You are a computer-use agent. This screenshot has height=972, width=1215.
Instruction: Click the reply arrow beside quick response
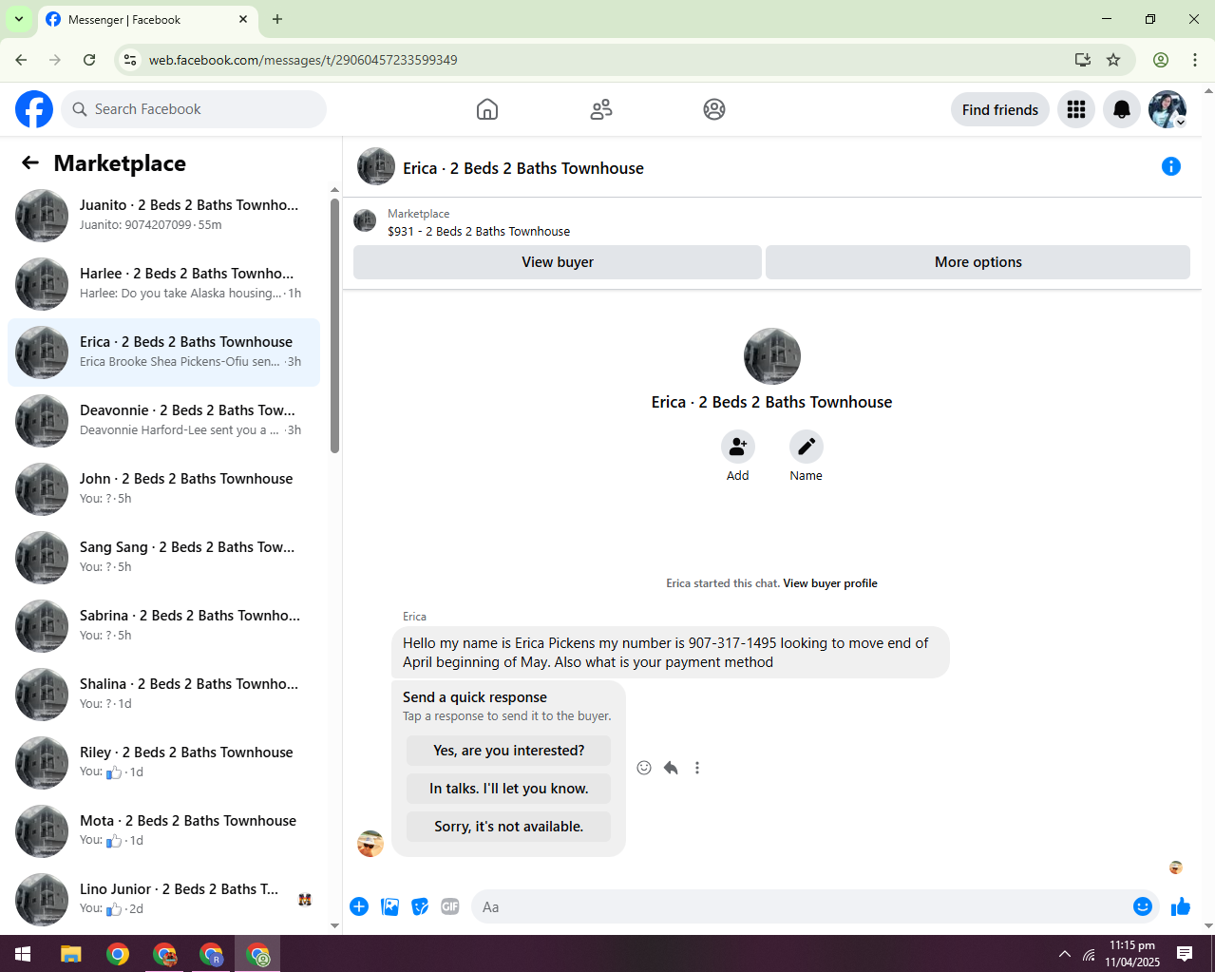[x=671, y=768]
